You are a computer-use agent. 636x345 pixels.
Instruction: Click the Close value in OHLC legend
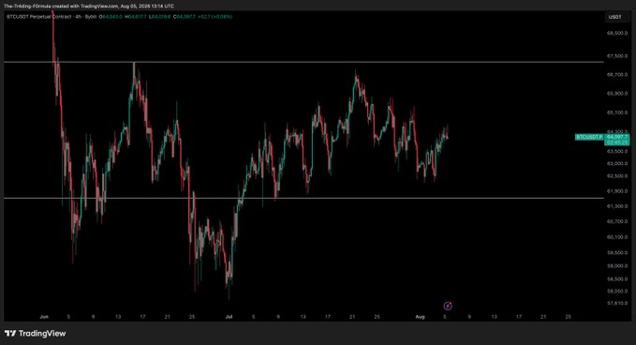(x=185, y=17)
